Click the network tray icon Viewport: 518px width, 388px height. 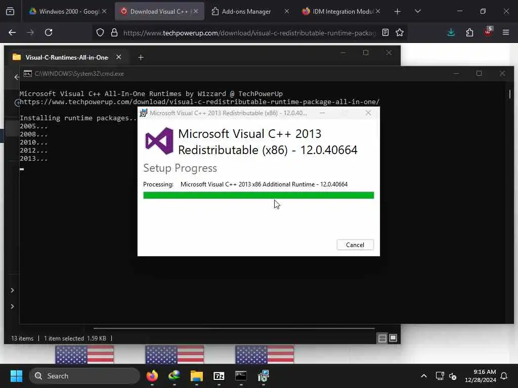point(440,376)
